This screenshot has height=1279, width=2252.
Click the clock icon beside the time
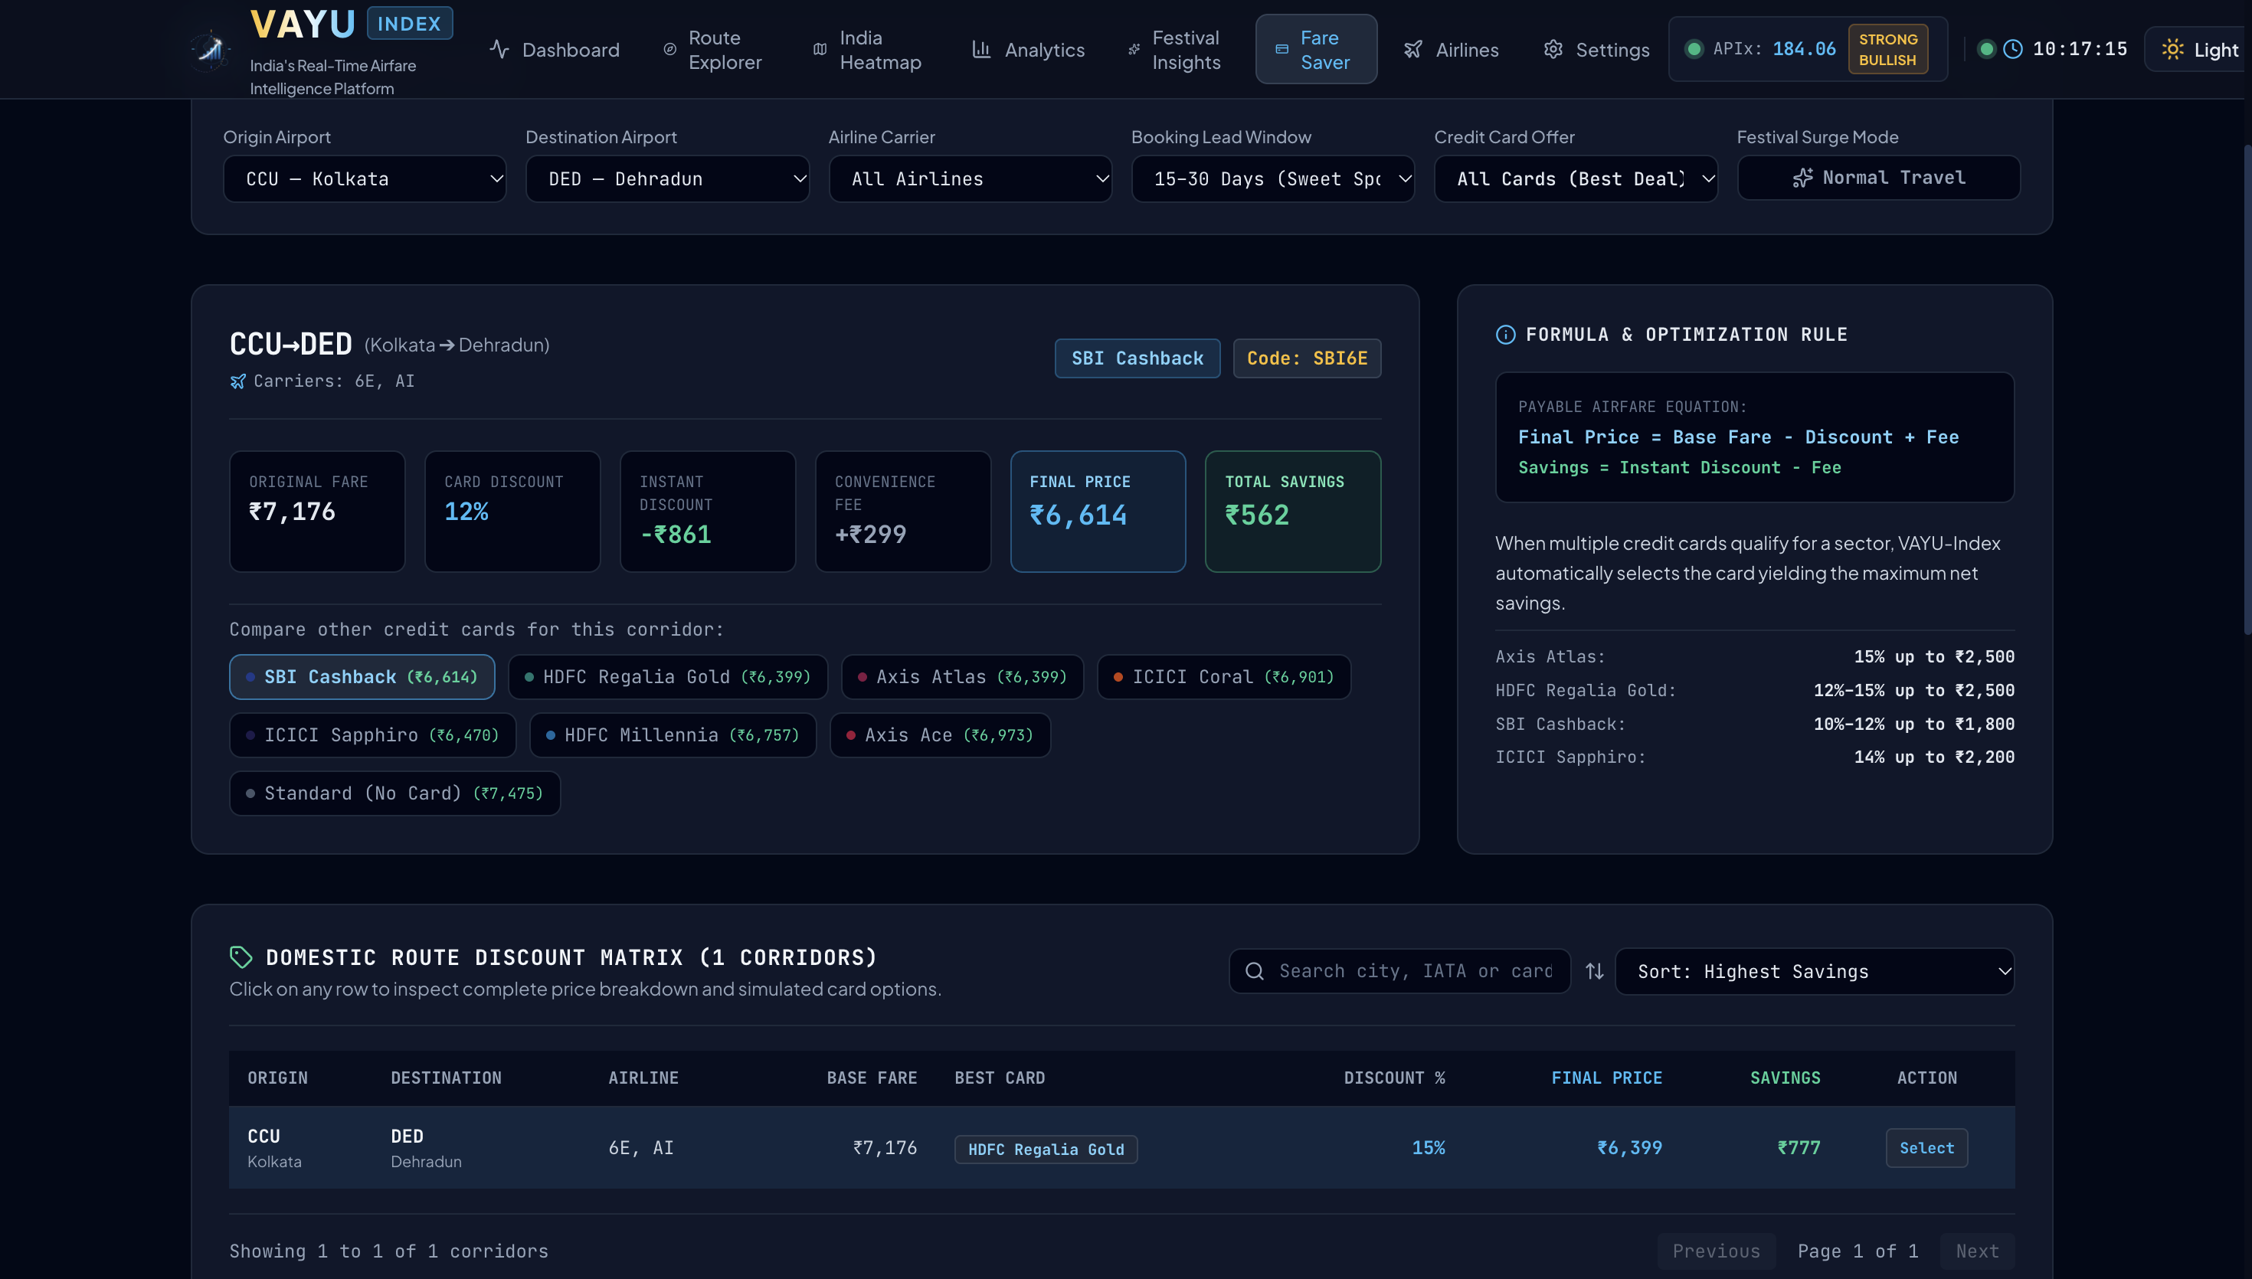pos(2012,49)
